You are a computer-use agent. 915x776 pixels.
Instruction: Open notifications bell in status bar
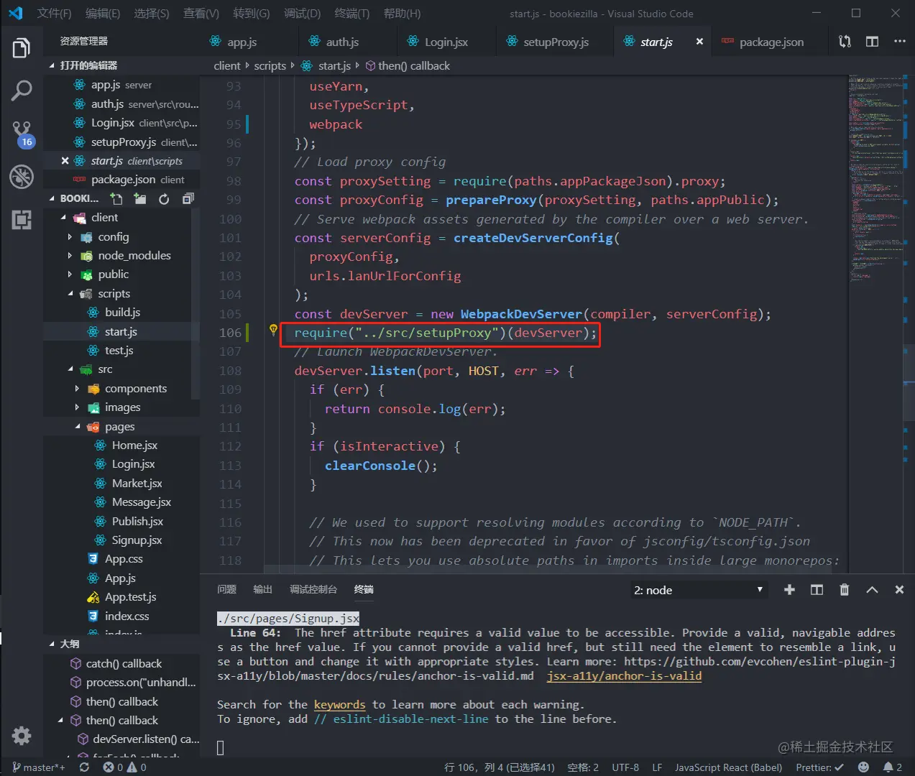click(x=892, y=767)
